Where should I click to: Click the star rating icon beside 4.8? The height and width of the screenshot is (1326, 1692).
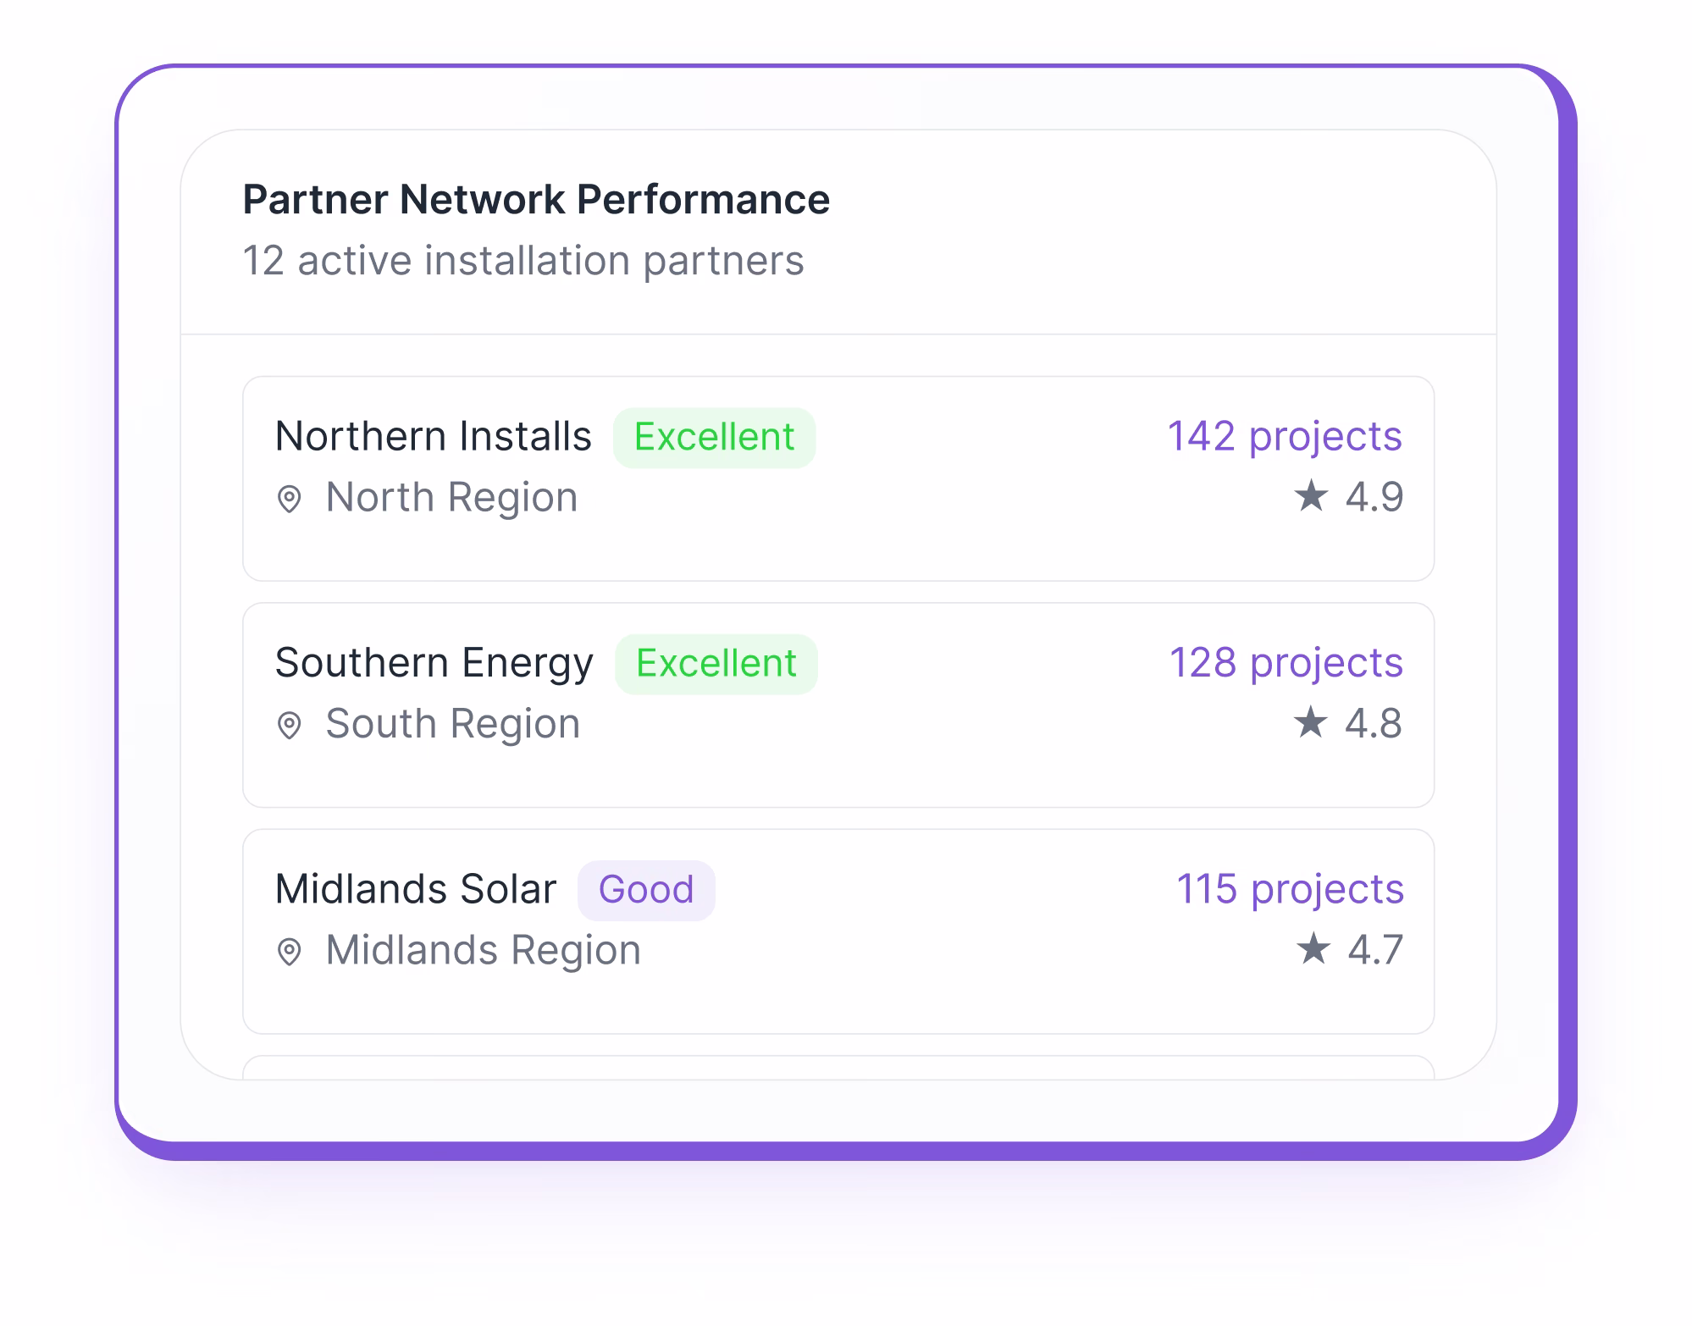click(x=1313, y=723)
